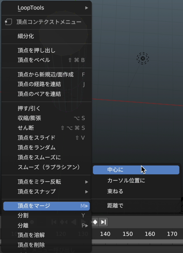Click the jump-to-end playback button
The width and height of the screenshot is (183, 253).
click(x=103, y=222)
